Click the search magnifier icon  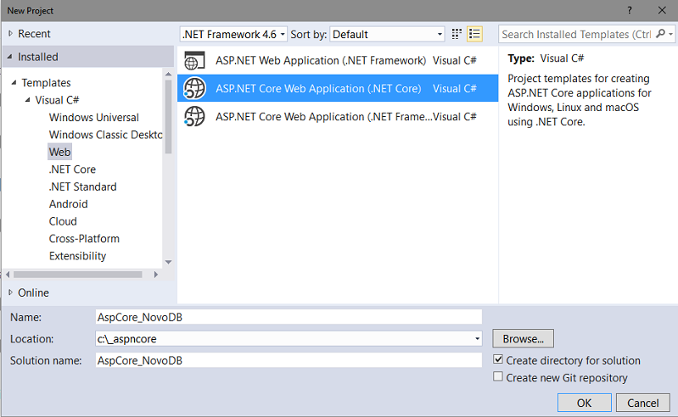[x=660, y=34]
